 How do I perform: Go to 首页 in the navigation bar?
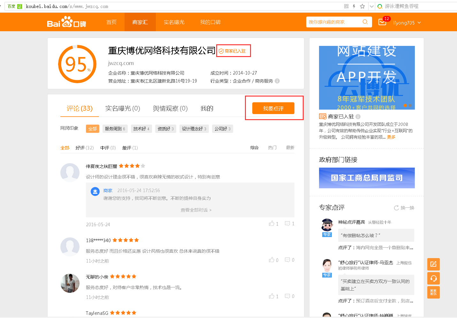click(x=111, y=22)
